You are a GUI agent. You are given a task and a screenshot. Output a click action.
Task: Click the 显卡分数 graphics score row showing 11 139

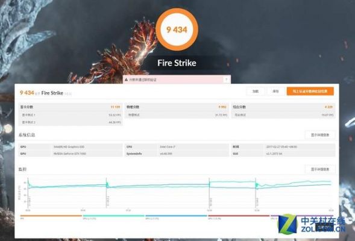click(71, 107)
